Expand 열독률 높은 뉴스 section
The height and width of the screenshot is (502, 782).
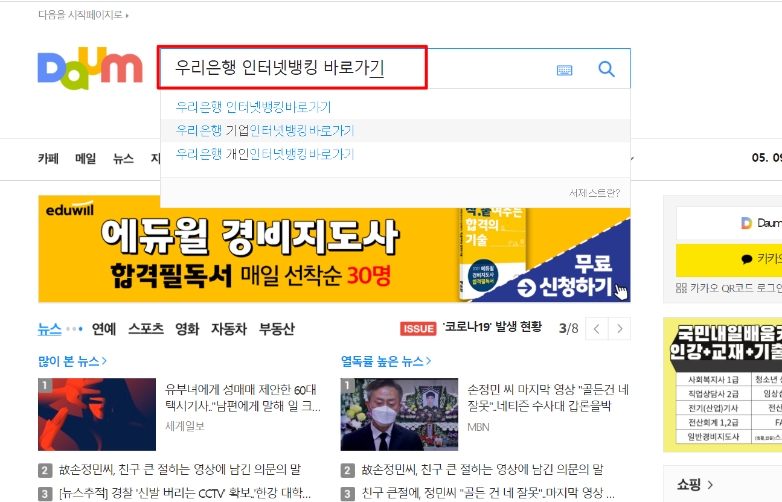(x=386, y=361)
